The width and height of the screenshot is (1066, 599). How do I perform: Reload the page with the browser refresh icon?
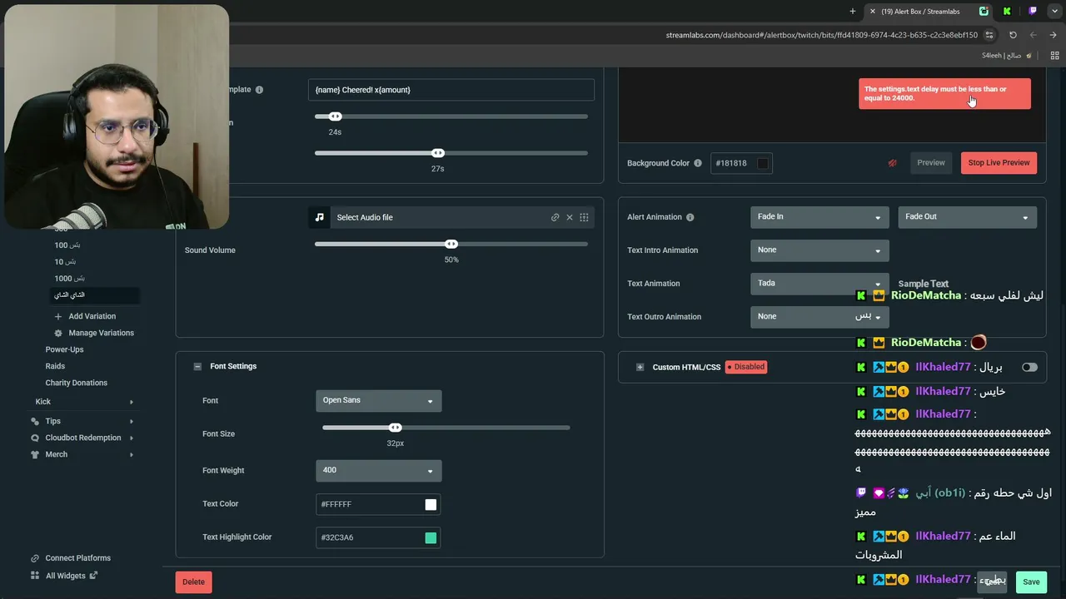(1013, 35)
